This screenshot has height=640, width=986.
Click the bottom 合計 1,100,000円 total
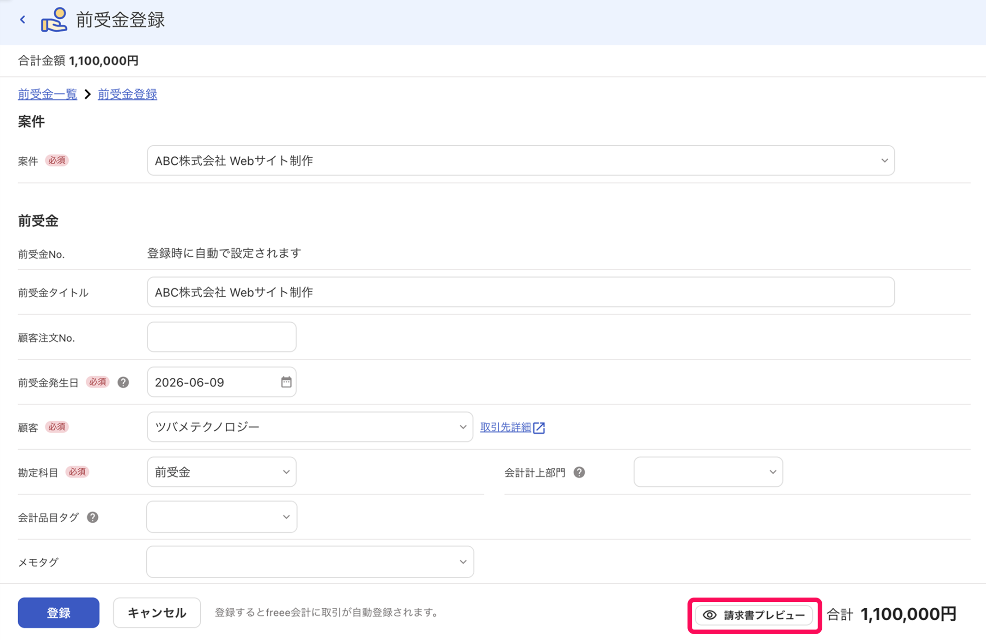891,614
